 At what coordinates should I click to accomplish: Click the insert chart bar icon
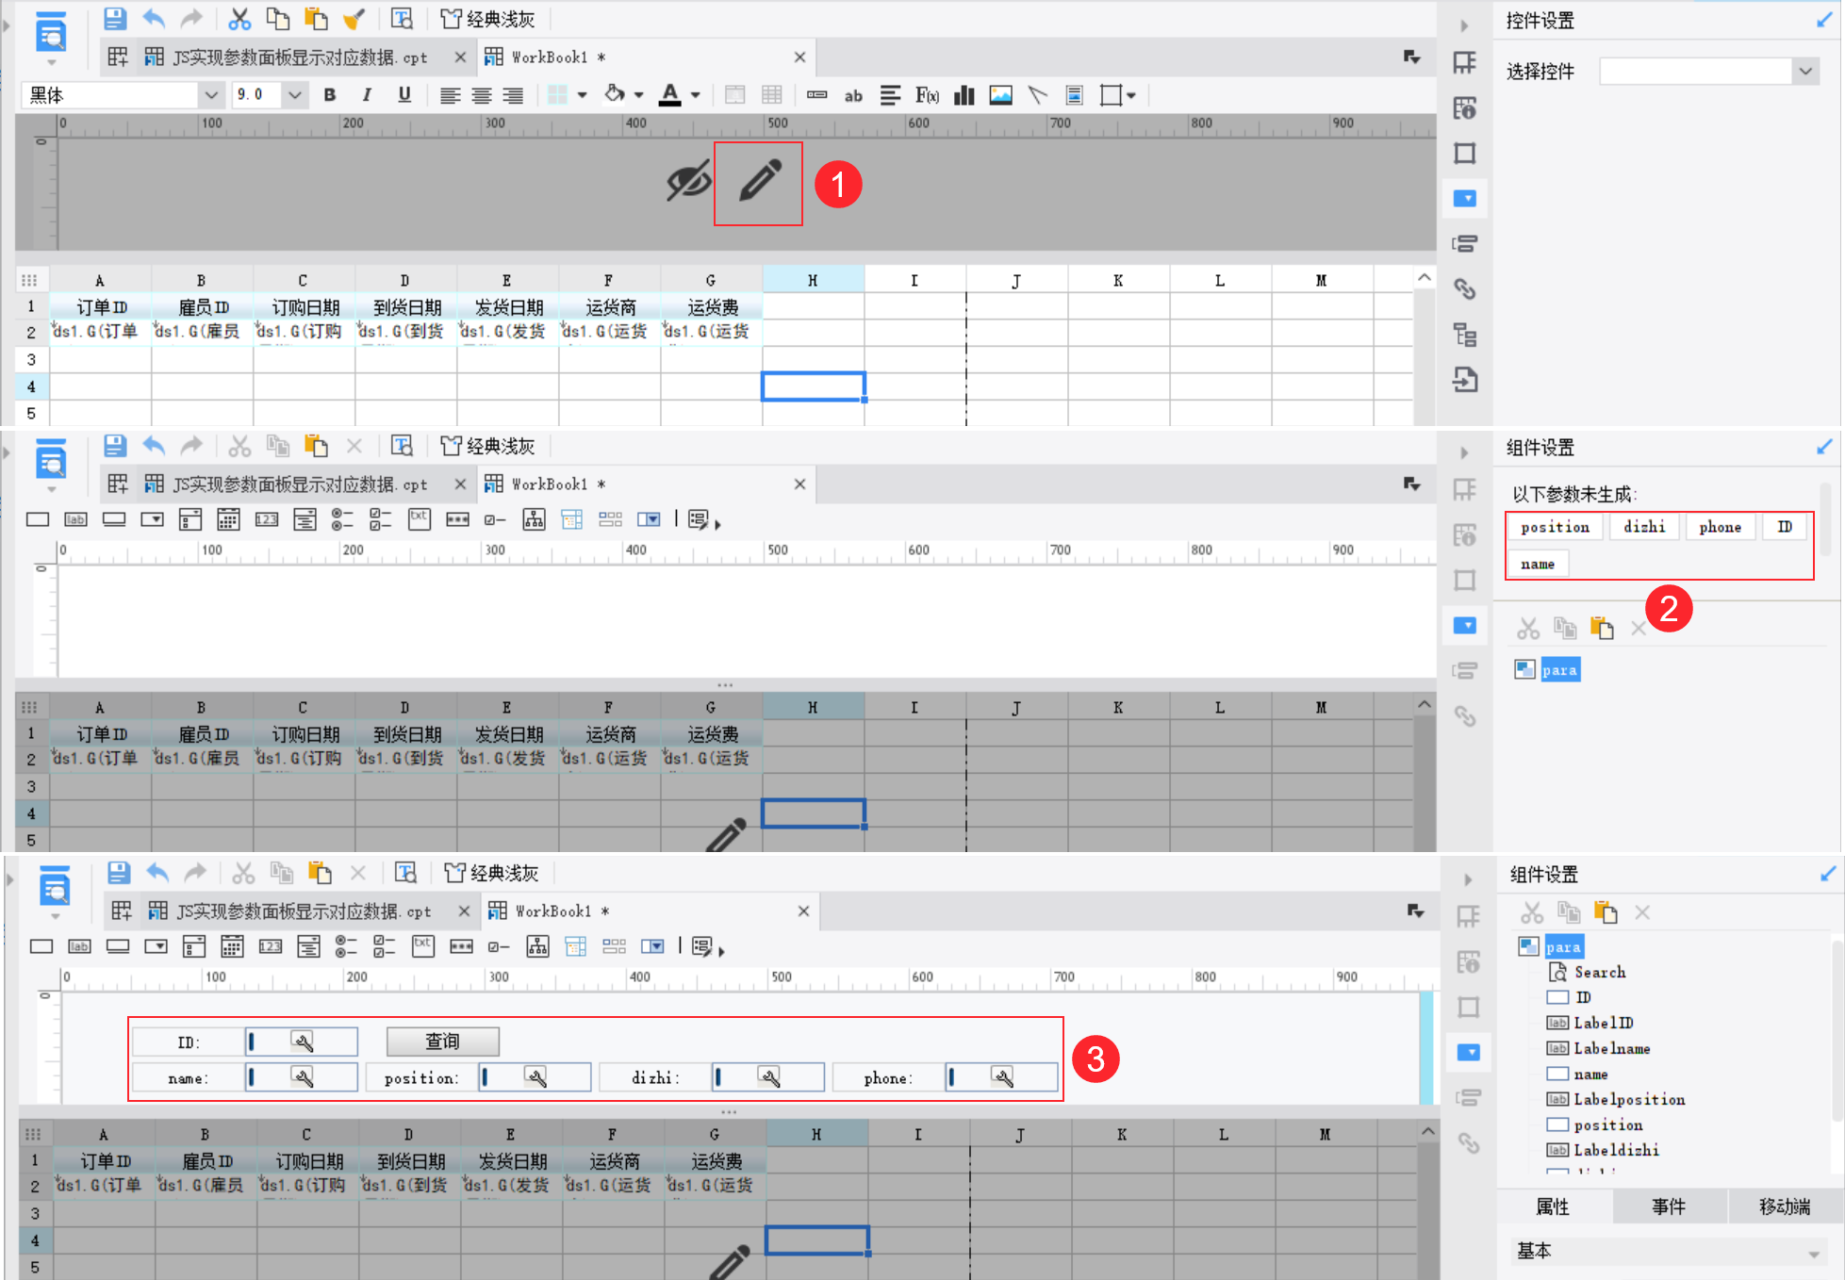(964, 95)
